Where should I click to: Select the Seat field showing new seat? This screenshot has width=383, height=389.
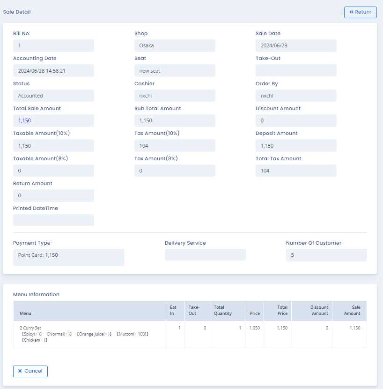click(x=175, y=71)
